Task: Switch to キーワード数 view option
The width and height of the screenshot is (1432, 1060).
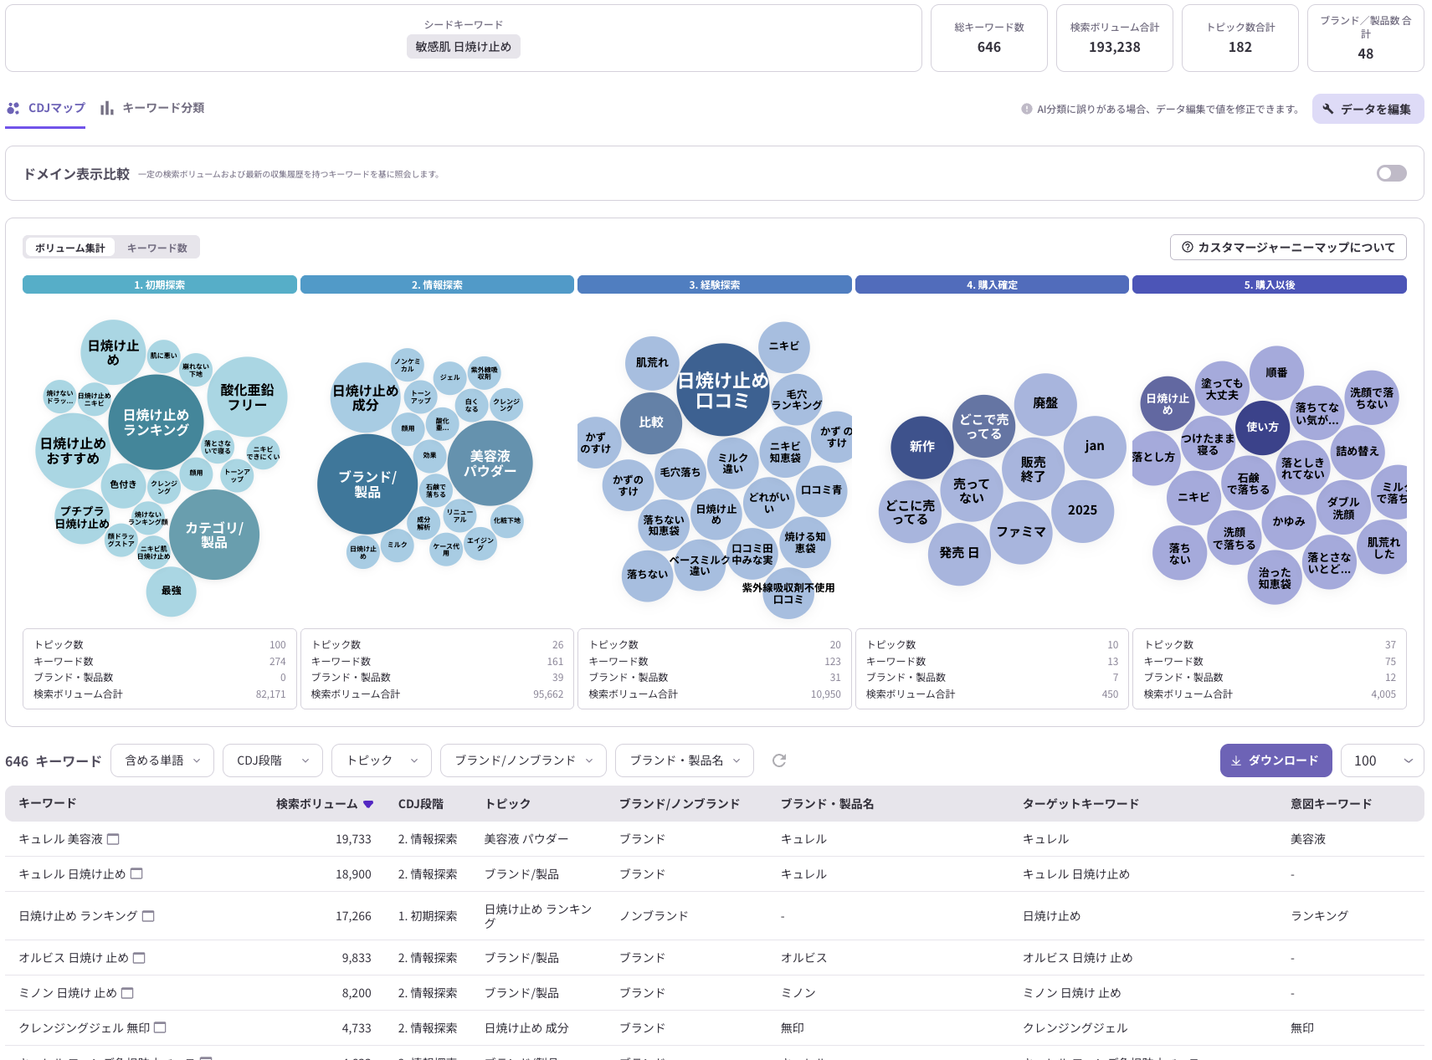Action: coord(157,248)
